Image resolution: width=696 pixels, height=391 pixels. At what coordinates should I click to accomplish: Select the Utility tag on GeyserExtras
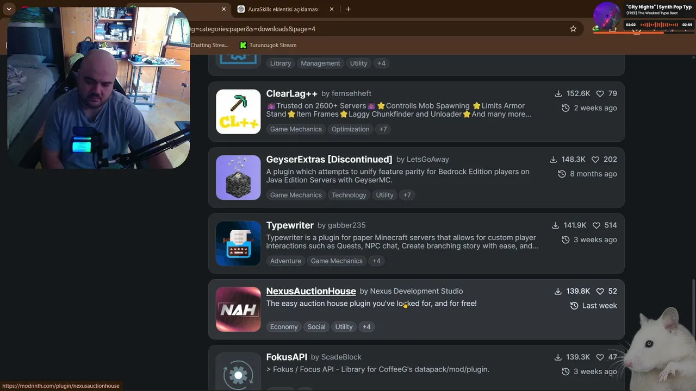tap(384, 195)
